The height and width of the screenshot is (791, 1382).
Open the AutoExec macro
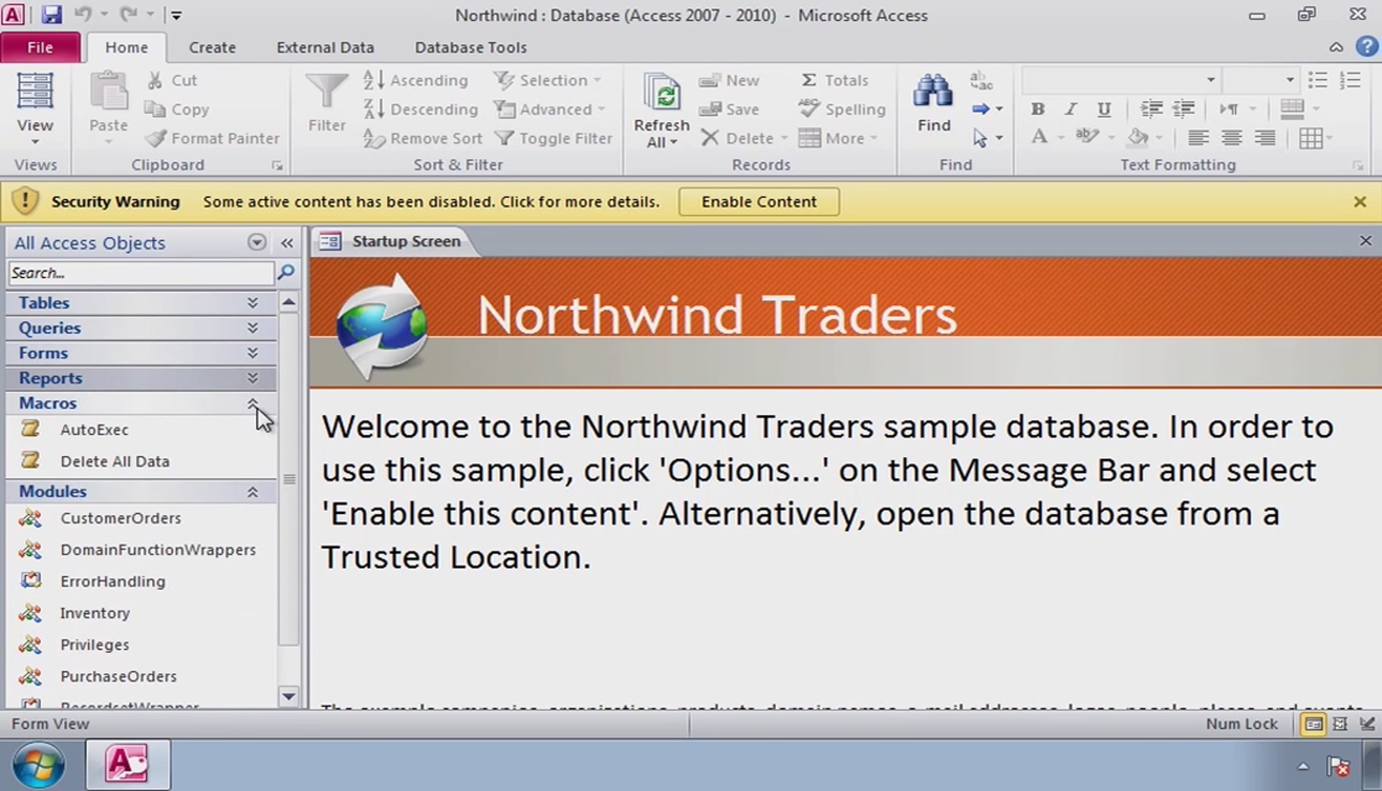[x=94, y=430]
